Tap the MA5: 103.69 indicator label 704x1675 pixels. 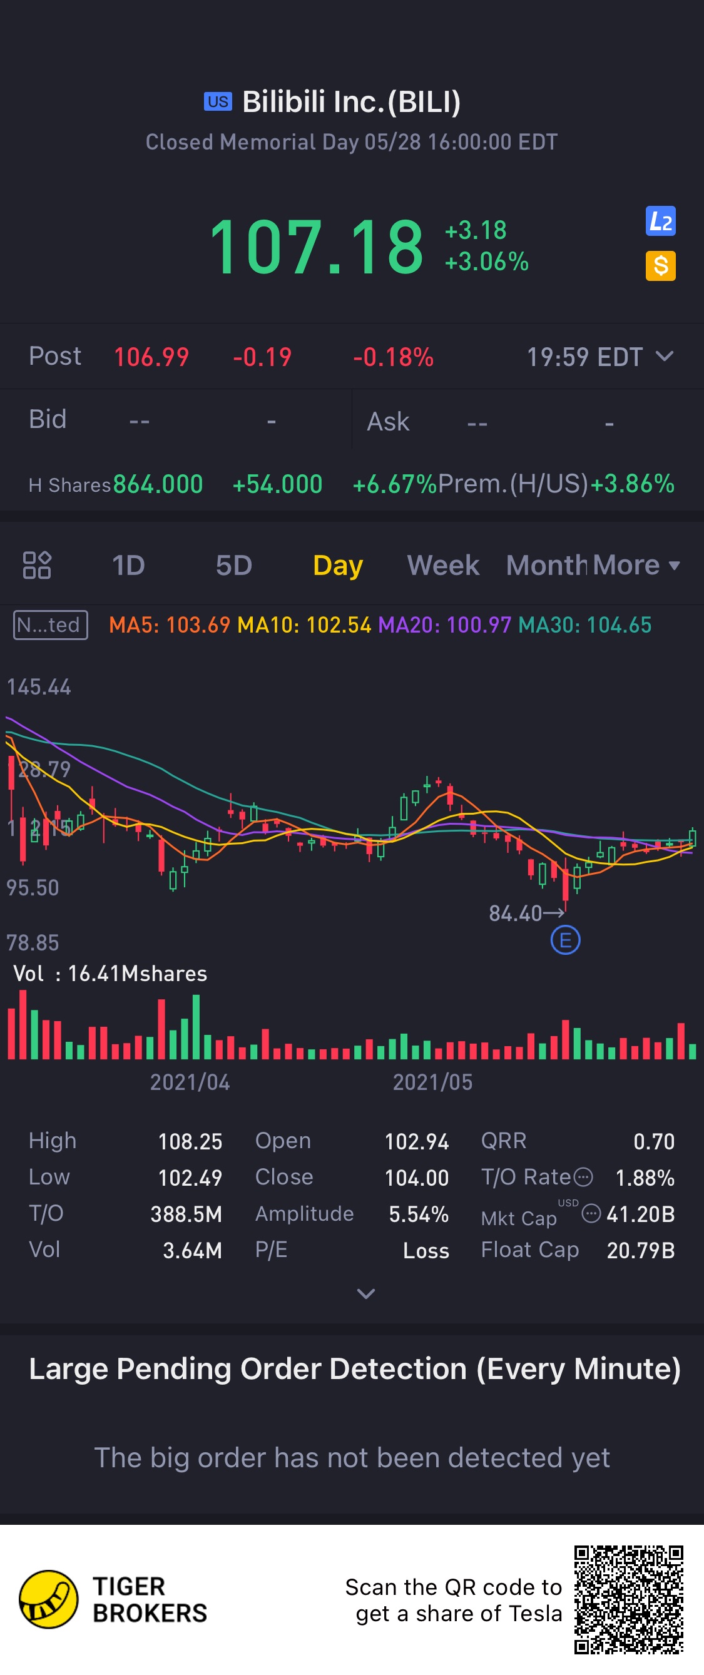click(x=170, y=625)
